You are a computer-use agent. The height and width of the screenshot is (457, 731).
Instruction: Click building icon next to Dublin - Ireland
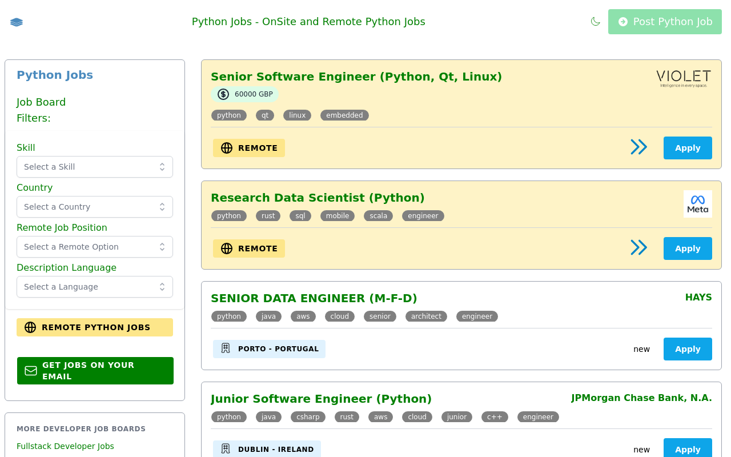[226, 449]
